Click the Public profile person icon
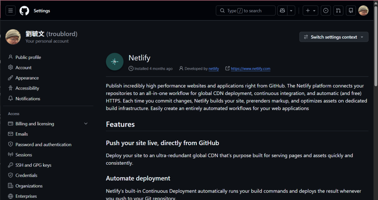The width and height of the screenshot is (378, 200). 10,57
